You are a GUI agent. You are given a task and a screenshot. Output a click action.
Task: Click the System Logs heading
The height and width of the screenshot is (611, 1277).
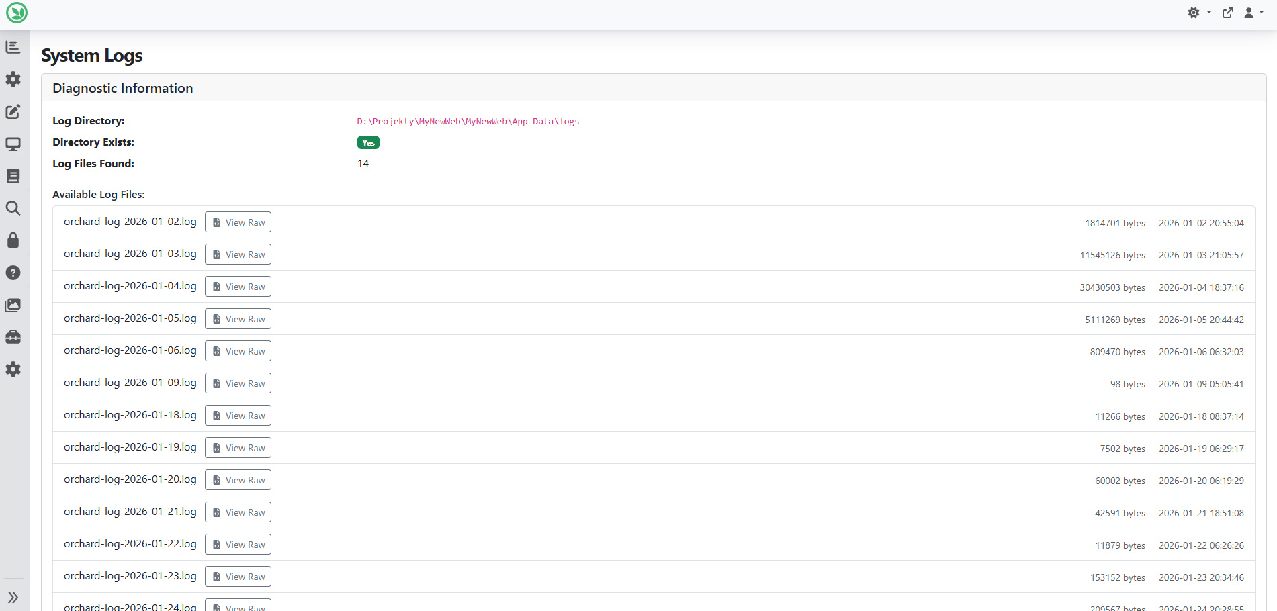coord(92,56)
